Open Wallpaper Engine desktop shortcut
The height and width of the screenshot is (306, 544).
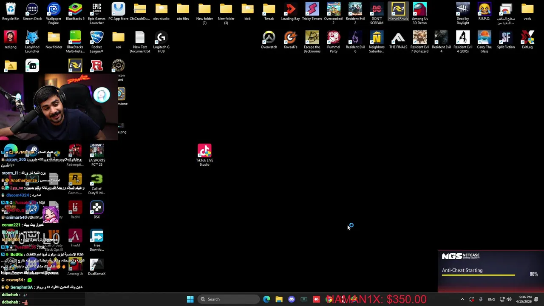click(x=54, y=14)
